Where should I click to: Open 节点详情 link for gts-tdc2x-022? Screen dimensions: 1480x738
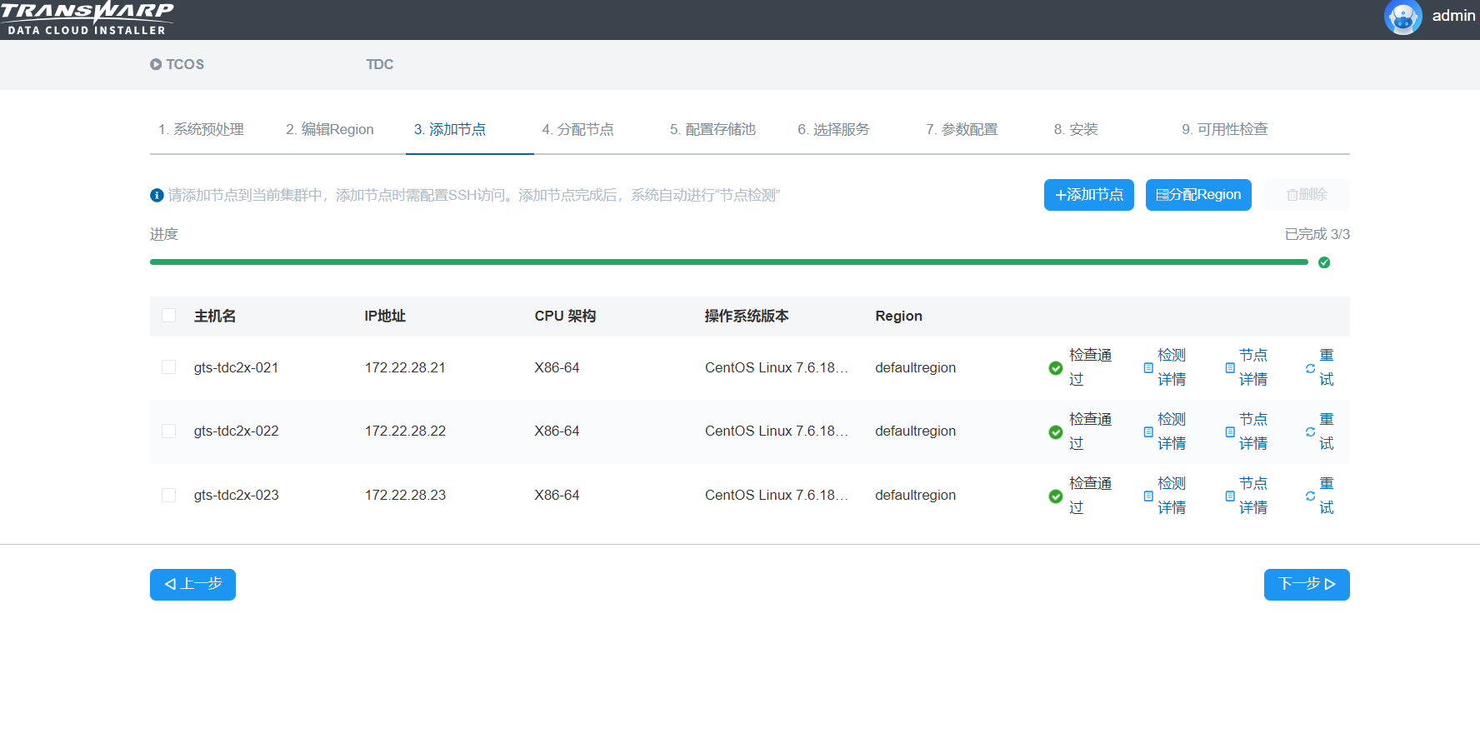point(1253,431)
